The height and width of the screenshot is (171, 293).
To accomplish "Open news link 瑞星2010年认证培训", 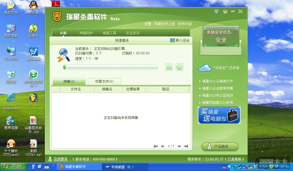I will [x=217, y=95].
